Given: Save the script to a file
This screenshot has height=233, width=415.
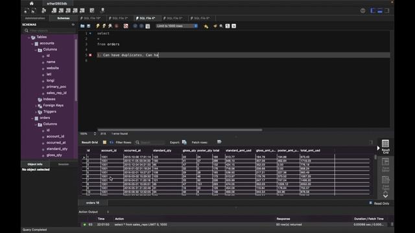Looking at the screenshot, I should coord(89,26).
